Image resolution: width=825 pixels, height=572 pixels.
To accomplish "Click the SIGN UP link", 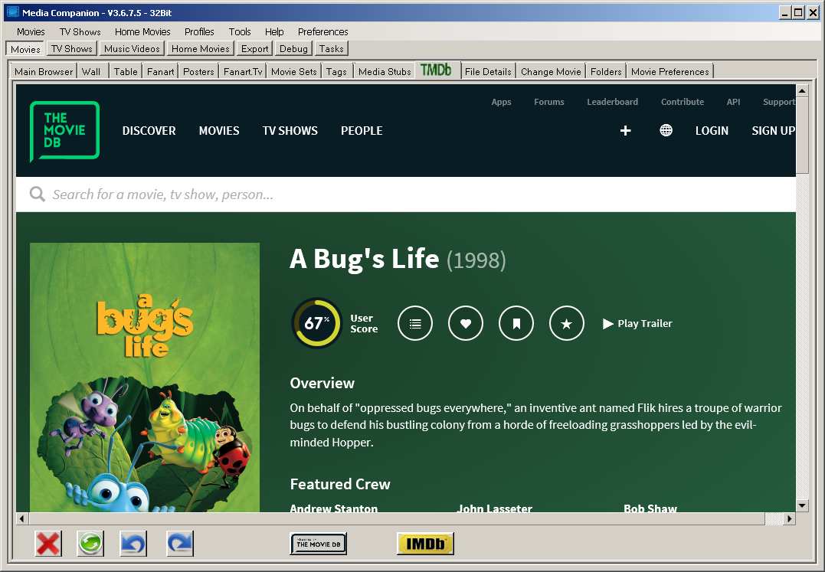I will click(773, 130).
